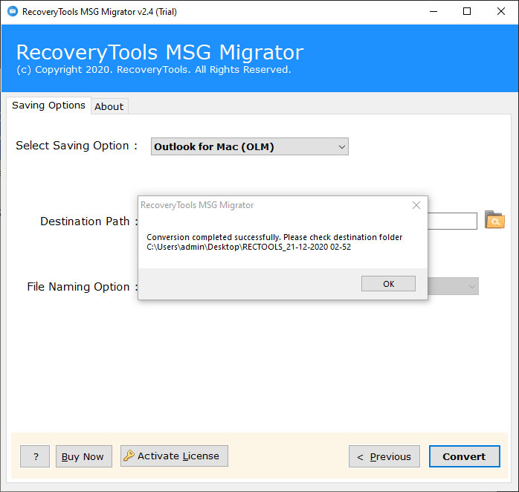
Task: Click the 'Conversion completed successfully' message text
Action: coord(274,237)
